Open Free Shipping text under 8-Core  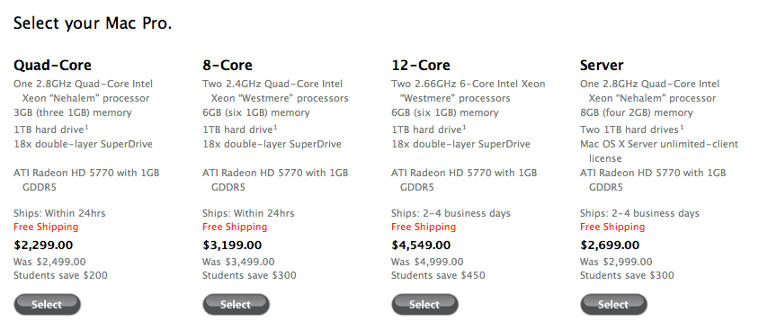pyautogui.click(x=235, y=227)
